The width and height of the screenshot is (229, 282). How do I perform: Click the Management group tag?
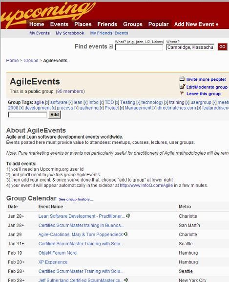138,108
